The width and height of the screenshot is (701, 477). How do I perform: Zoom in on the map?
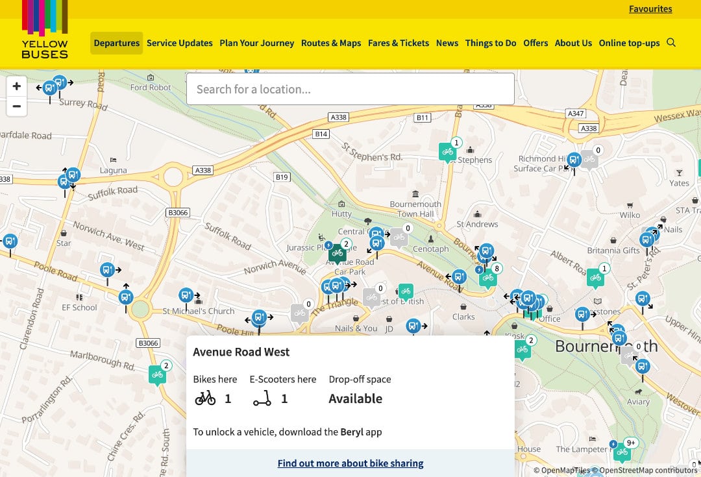coord(16,86)
